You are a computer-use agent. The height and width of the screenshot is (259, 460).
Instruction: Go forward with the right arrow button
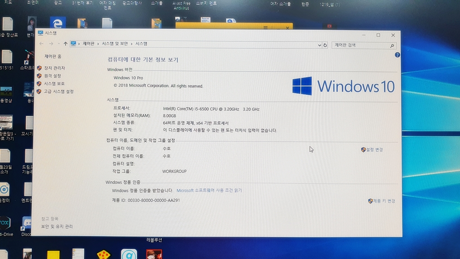tap(51, 44)
